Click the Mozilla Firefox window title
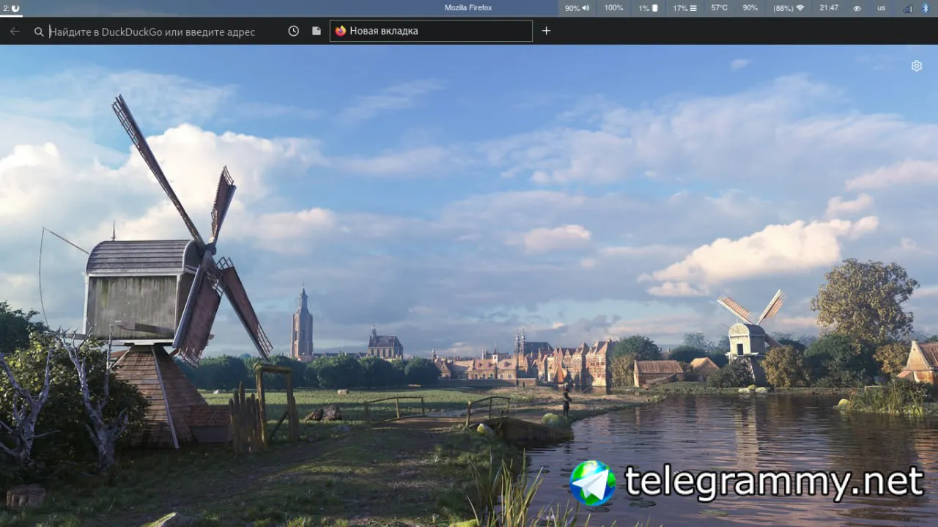Screen dimensions: 938x527 [x=468, y=8]
